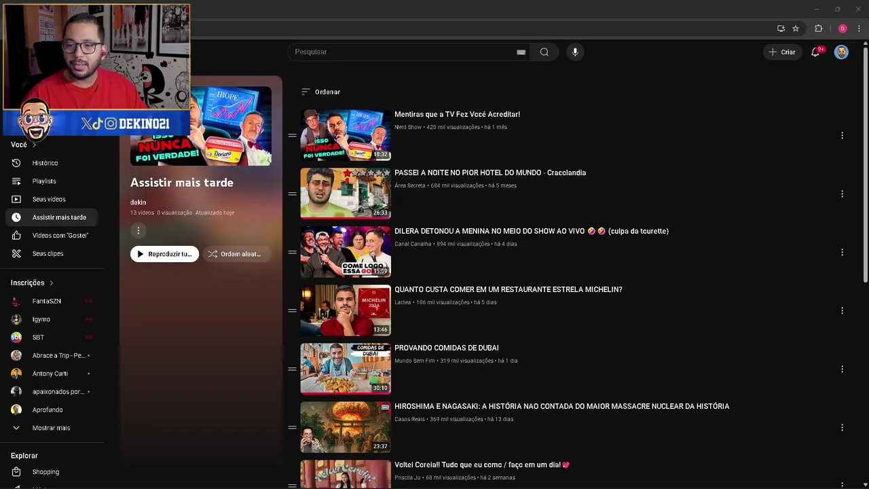869x489 pixels.
Task: Open the browser extensions puzzle icon
Action: pyautogui.click(x=818, y=29)
